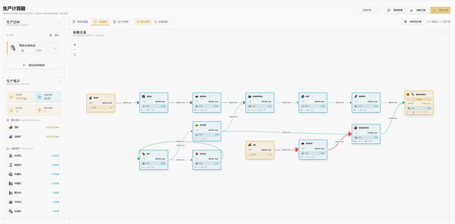
Task: Click the 荞花种子 seed node
Action: [x=207, y=160]
